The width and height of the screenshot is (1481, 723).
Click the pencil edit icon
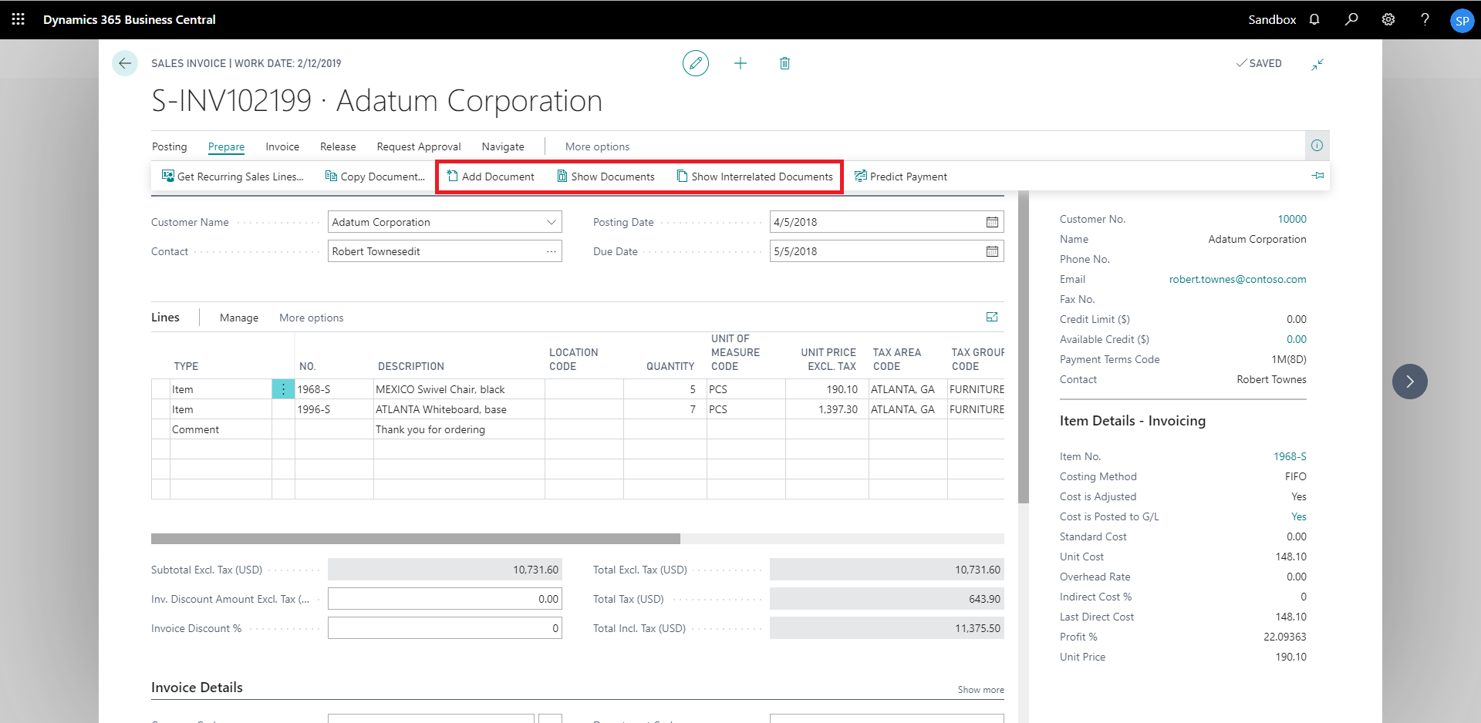[x=695, y=63]
